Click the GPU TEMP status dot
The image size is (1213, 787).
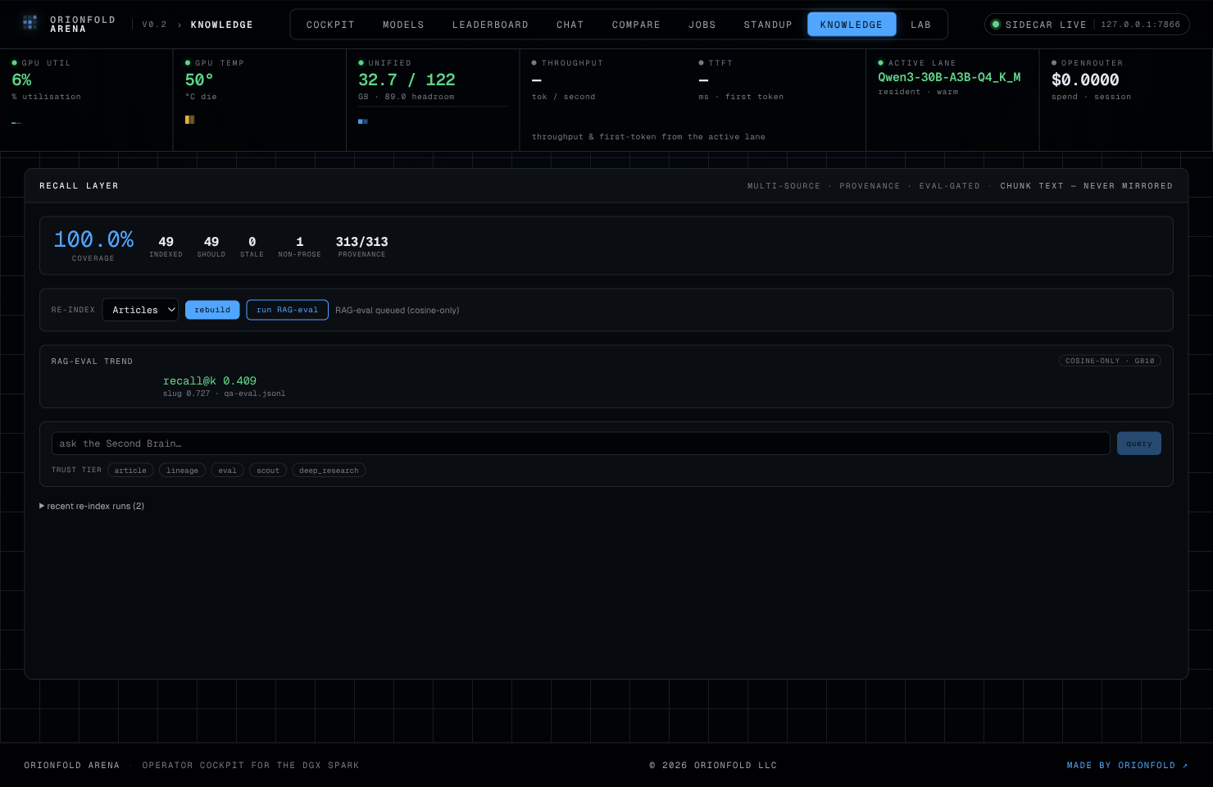point(188,63)
